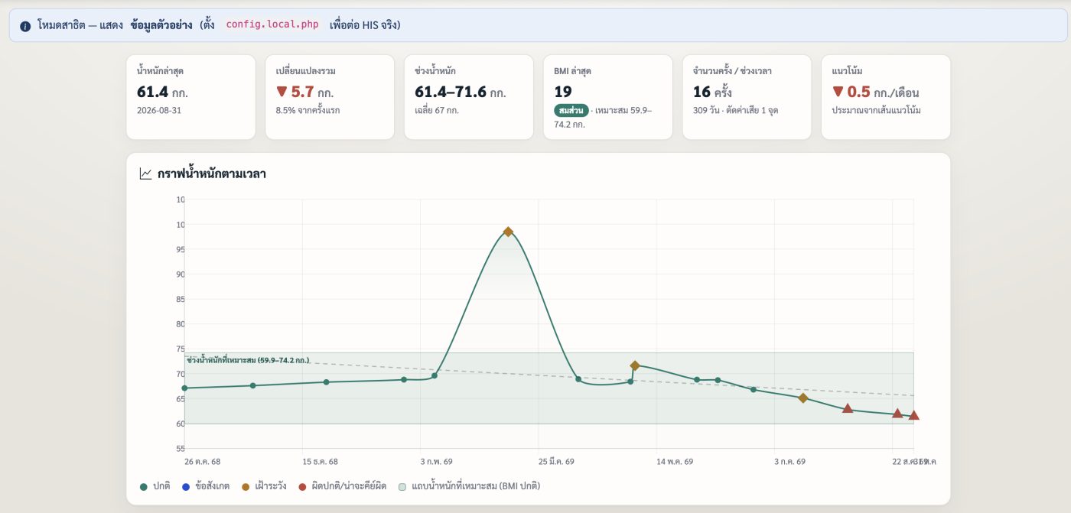The height and width of the screenshot is (513, 1071).
Task: Click the สมส่วน BMI badge
Action: pos(571,110)
